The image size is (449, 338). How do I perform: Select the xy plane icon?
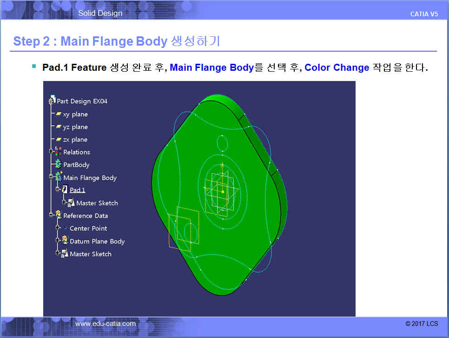59,114
